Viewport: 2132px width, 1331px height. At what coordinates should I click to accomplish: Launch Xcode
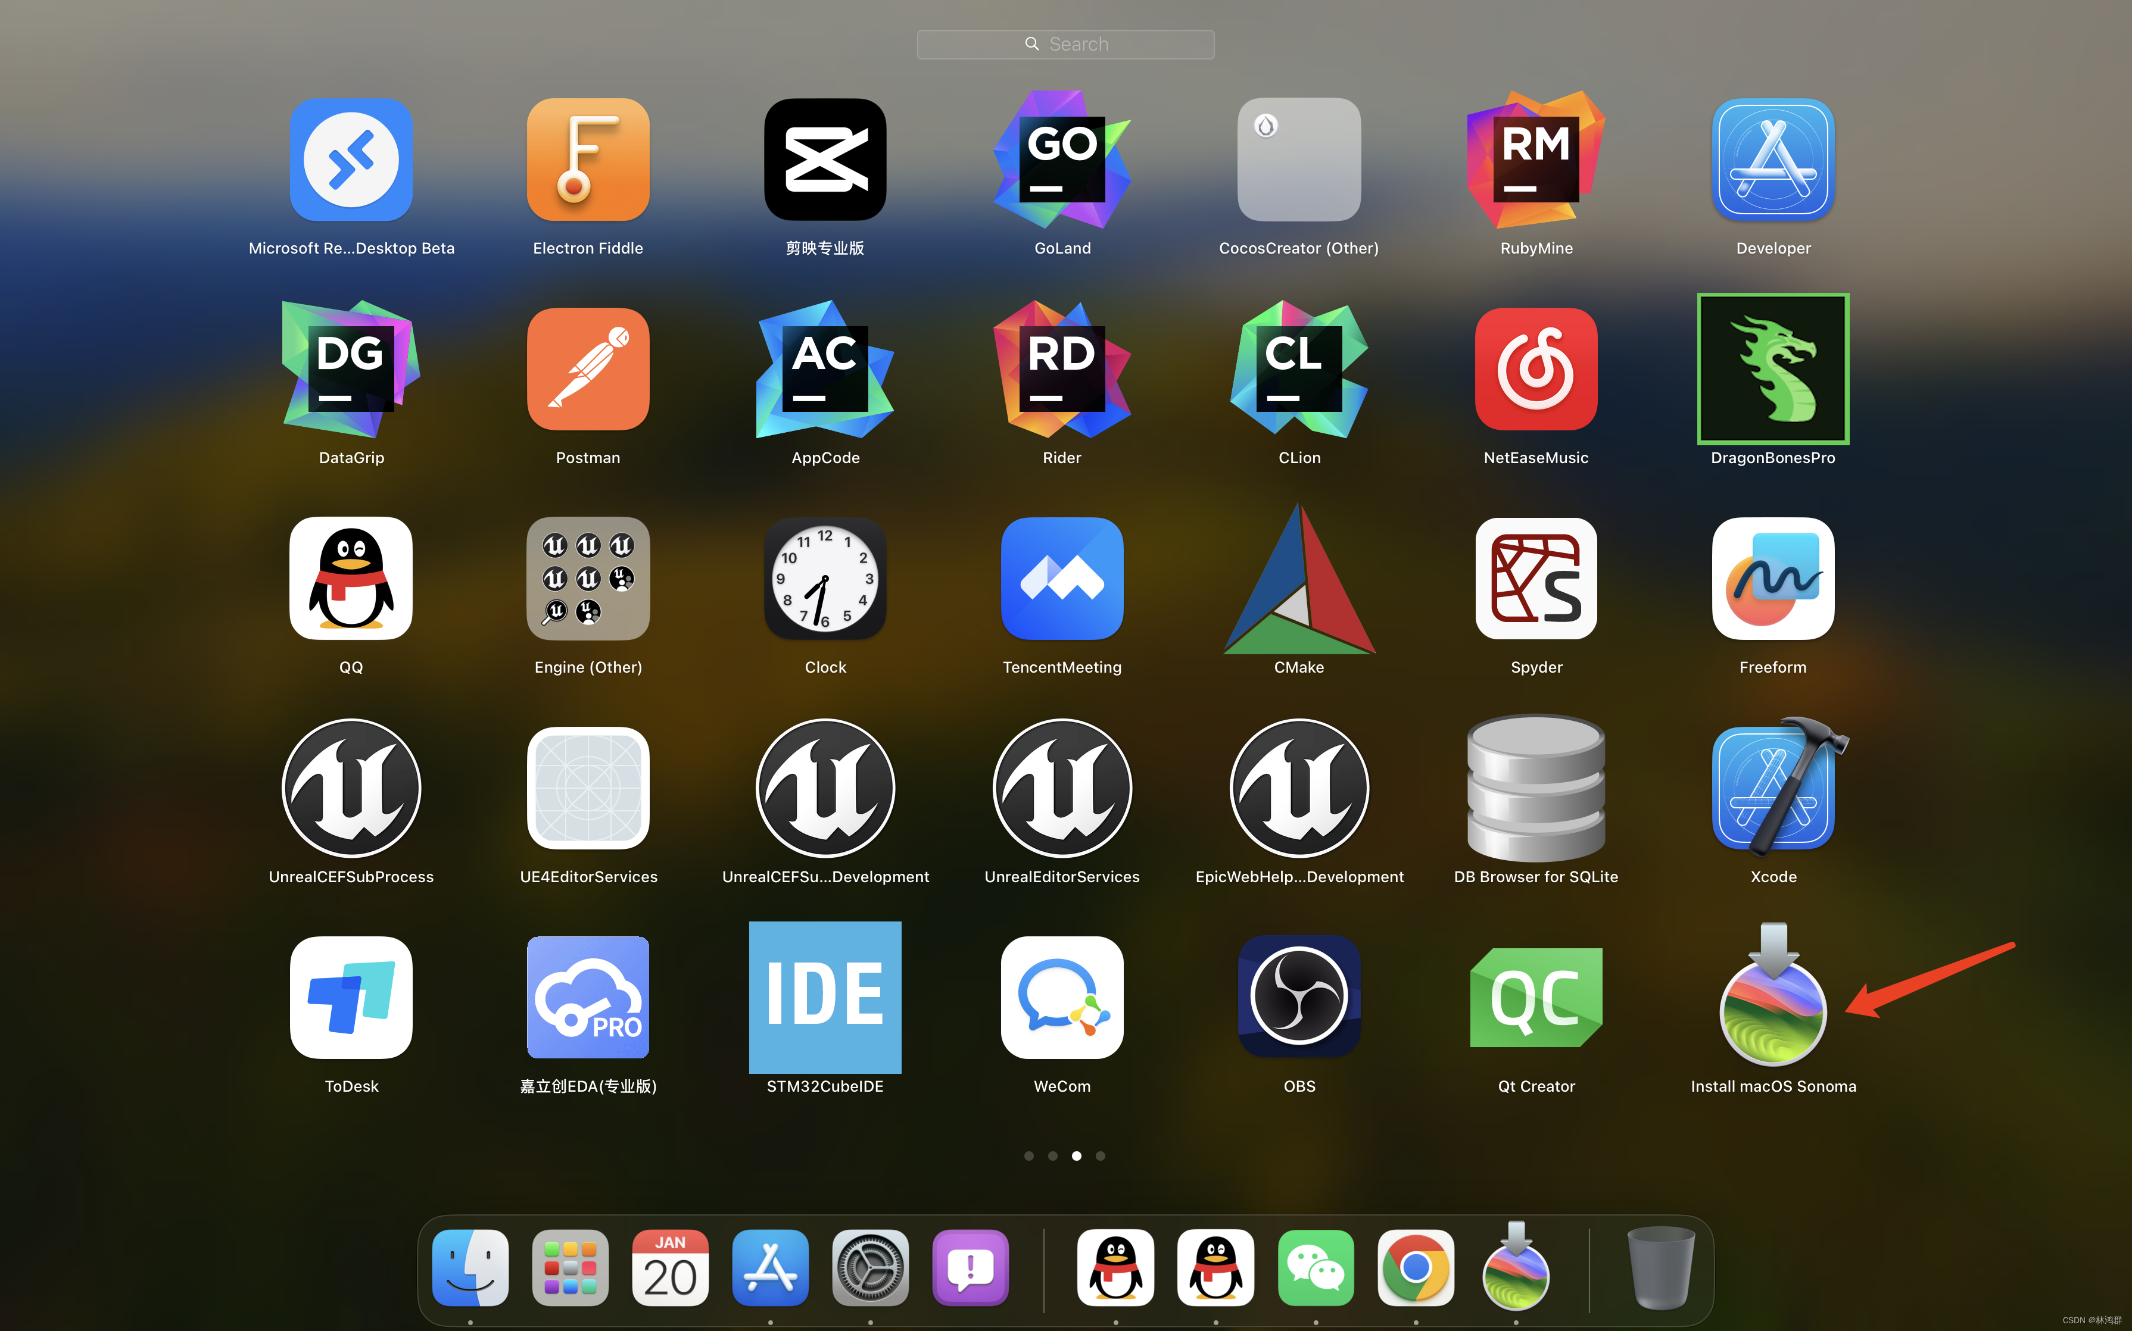tap(1773, 789)
